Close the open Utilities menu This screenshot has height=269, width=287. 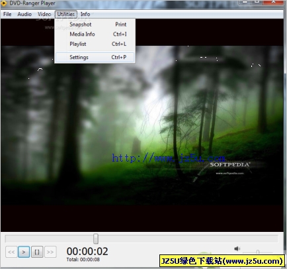click(x=66, y=14)
